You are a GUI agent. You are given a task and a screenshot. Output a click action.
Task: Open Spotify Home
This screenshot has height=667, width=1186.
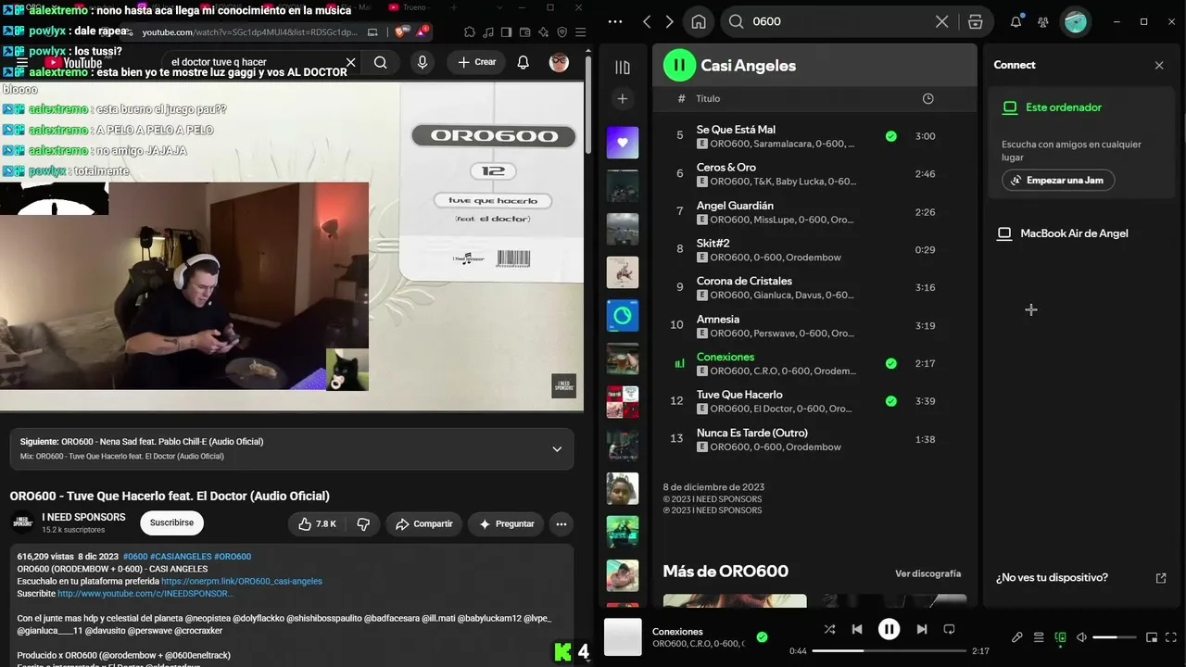coord(699,21)
